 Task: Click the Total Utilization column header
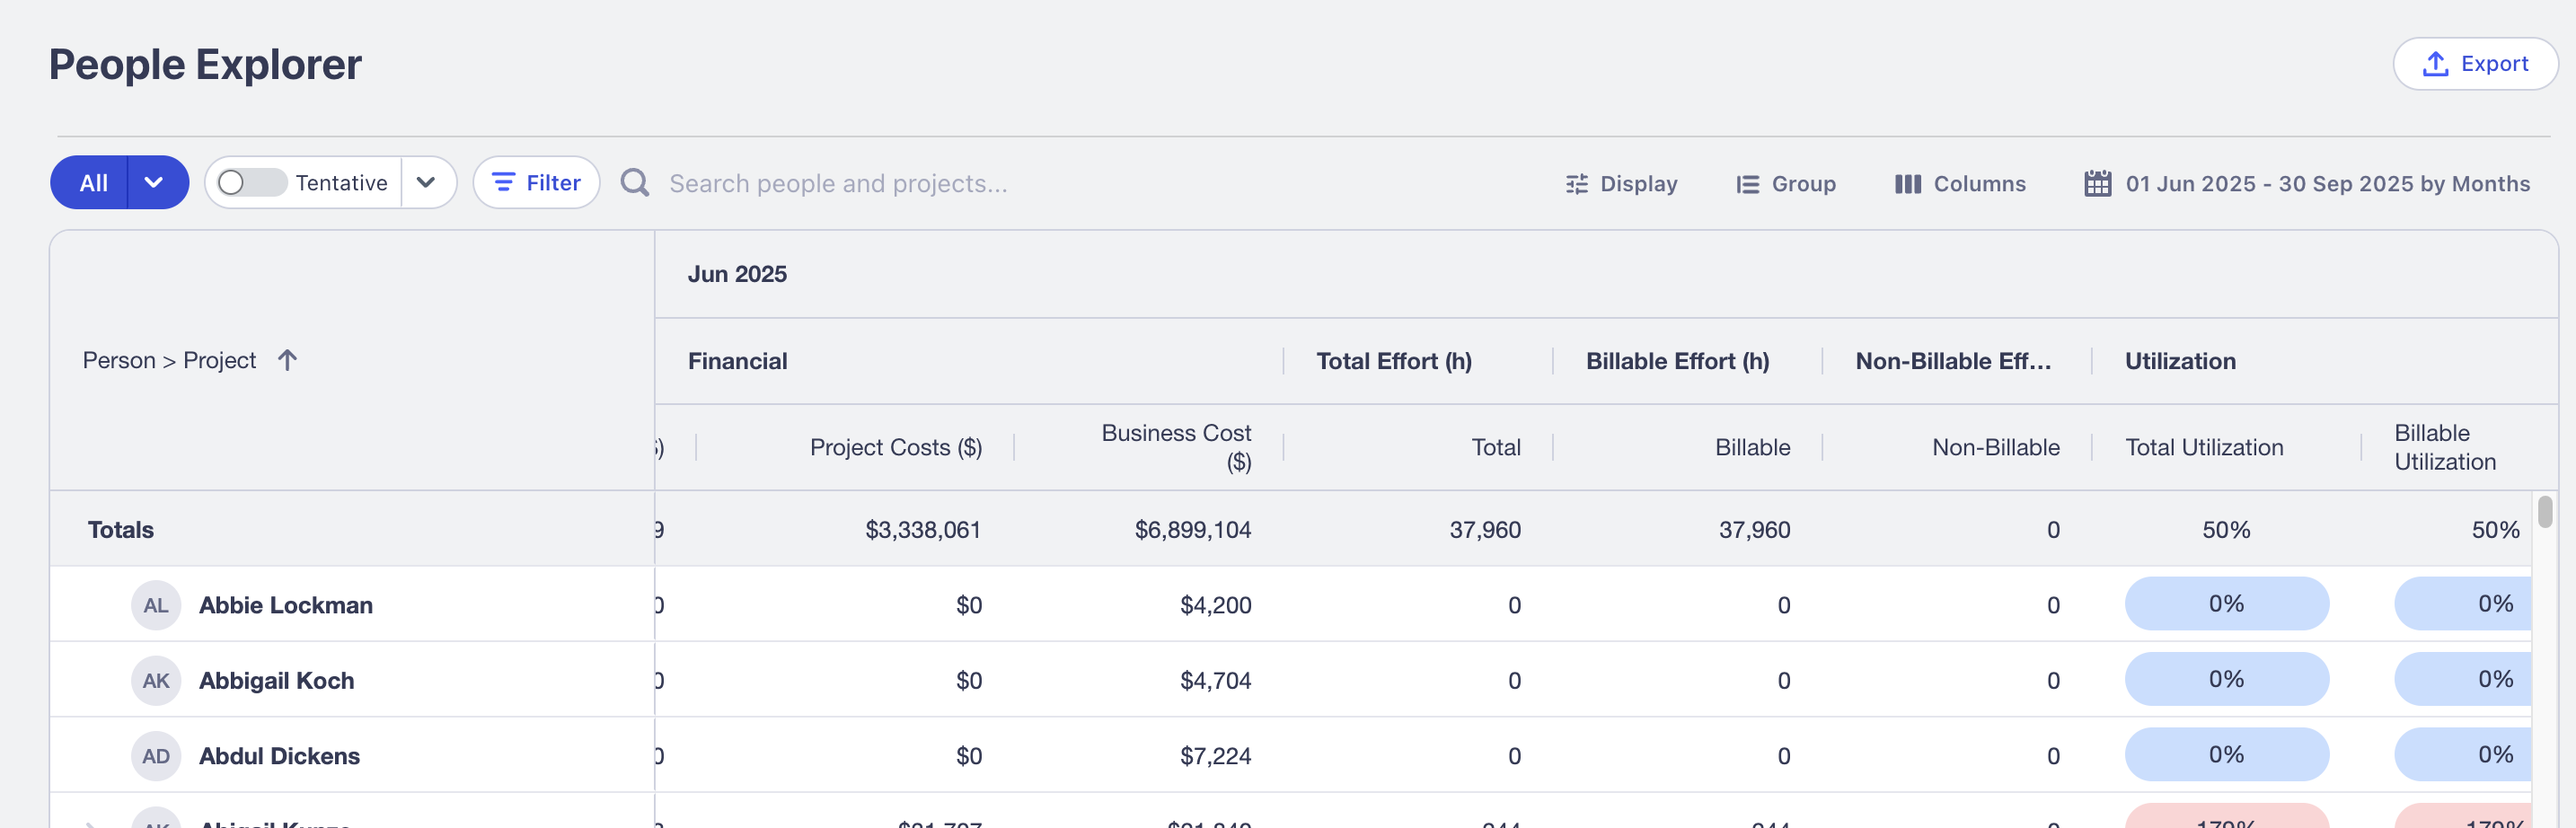click(2204, 447)
